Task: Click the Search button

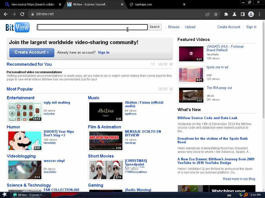Action: [154, 27]
